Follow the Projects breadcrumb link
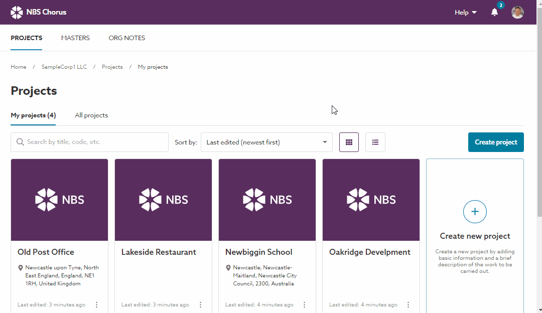Screen dimensions: 542x313 [112, 67]
